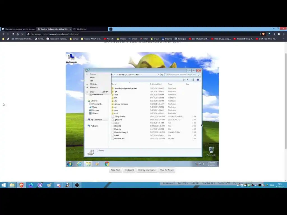This screenshot has width=287, height=215.
Task: Open the Shkolo bookmark
Action: tap(133, 39)
